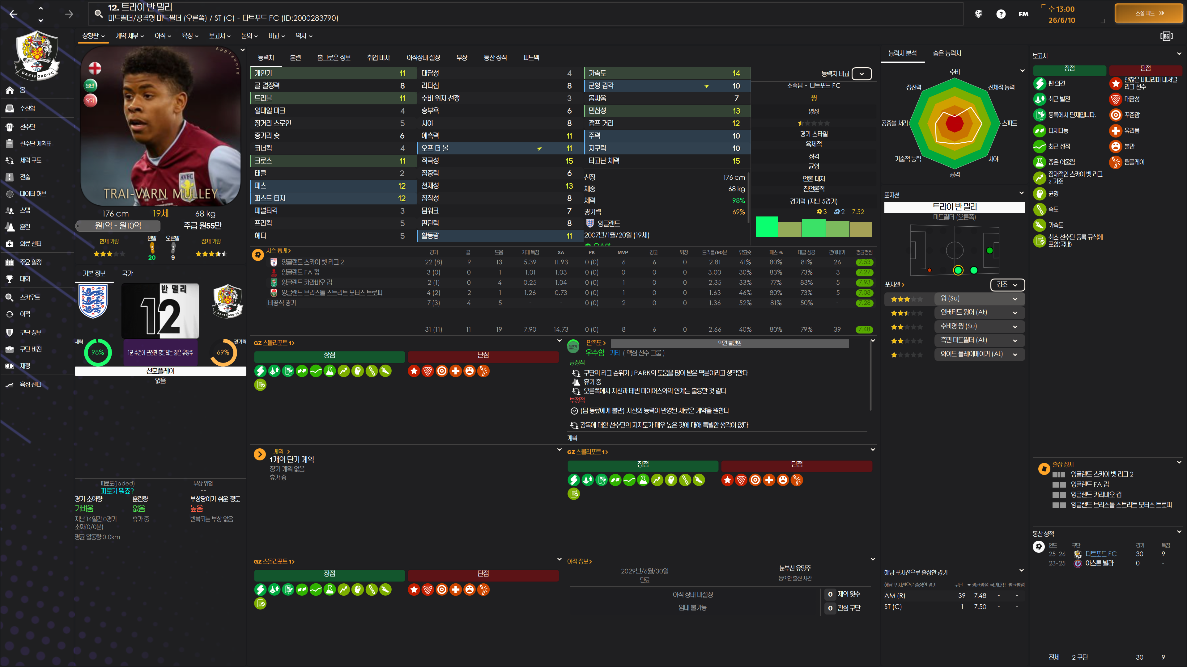This screenshot has width=1187, height=667.
Task: Select the 국가 tab under player info
Action: click(x=127, y=273)
